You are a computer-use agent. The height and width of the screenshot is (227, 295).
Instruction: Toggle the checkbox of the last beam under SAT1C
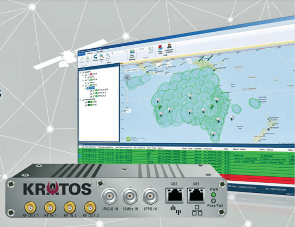pos(91,97)
